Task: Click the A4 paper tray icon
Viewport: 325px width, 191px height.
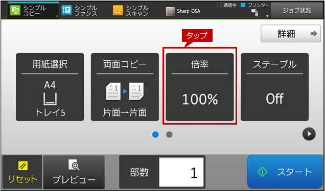Action: (50, 99)
